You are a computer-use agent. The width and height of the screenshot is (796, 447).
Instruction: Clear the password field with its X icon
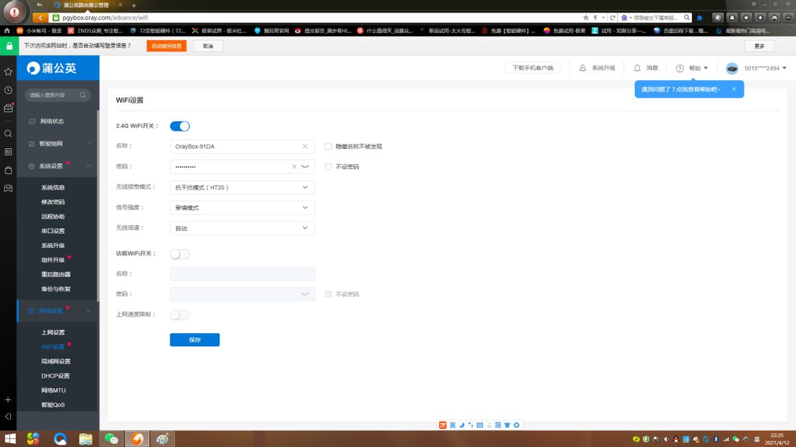tap(295, 167)
